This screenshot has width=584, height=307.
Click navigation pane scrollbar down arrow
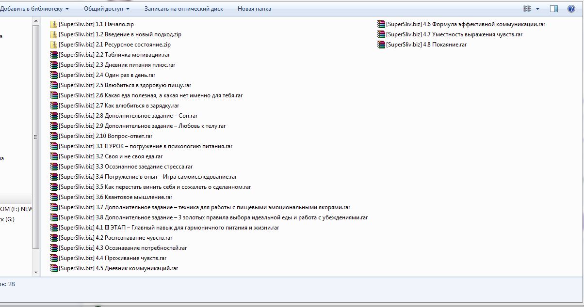click(x=35, y=273)
